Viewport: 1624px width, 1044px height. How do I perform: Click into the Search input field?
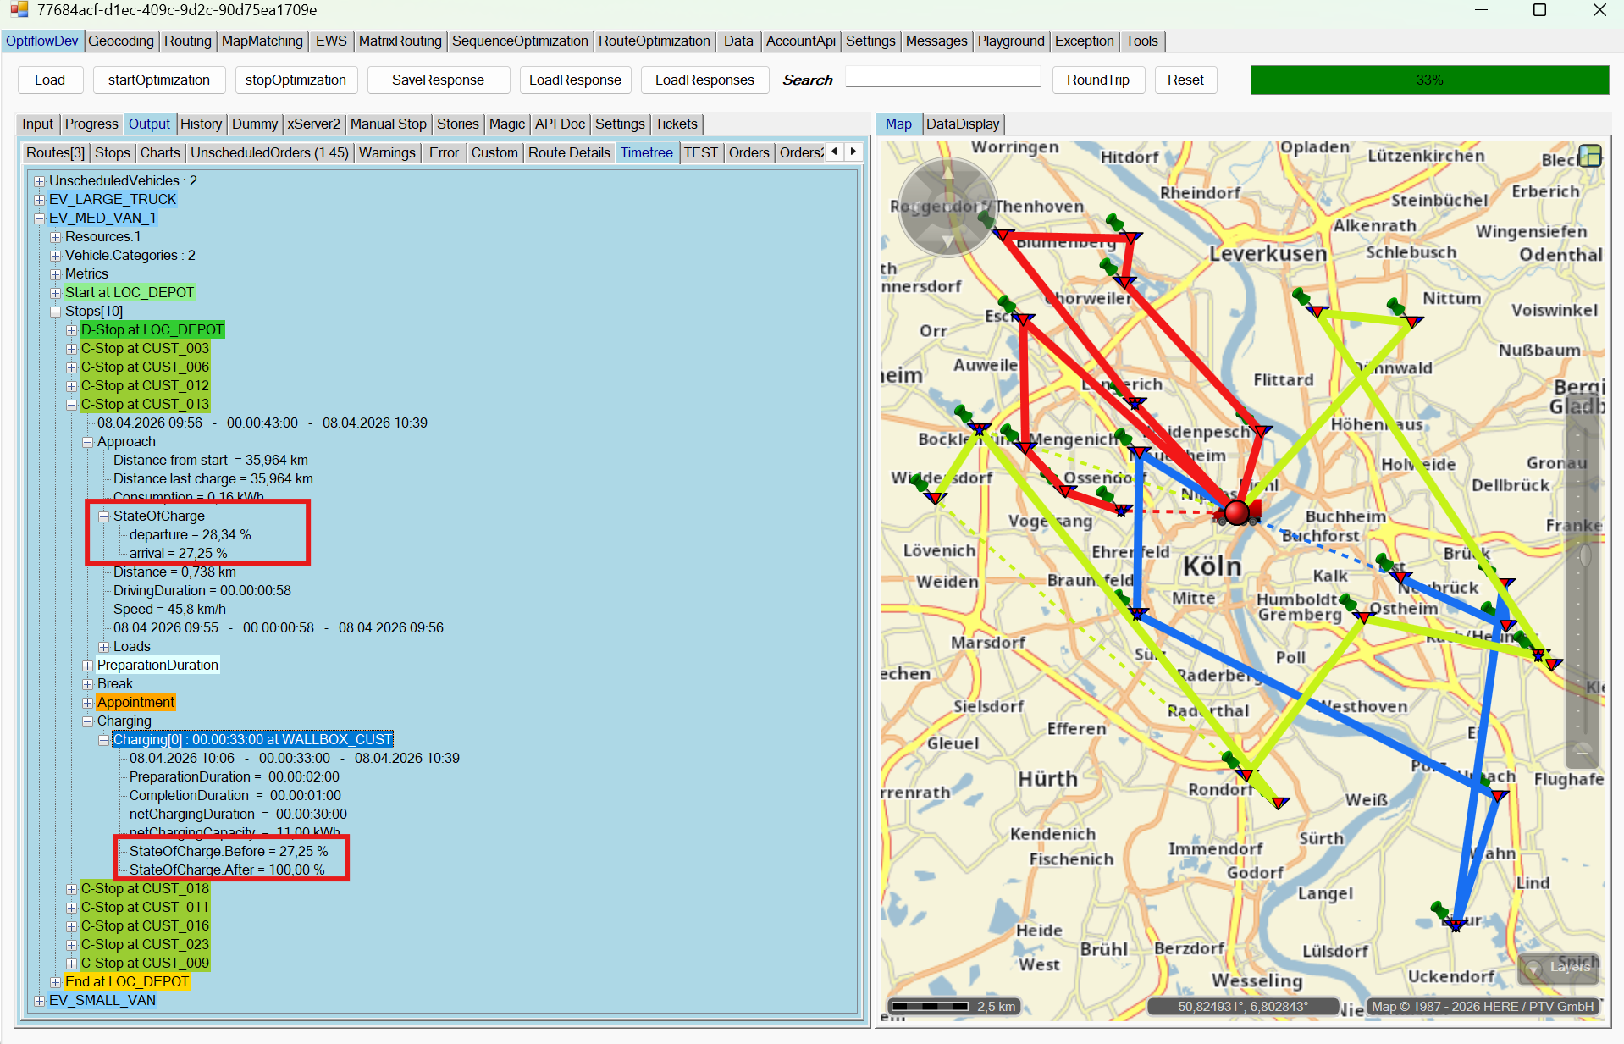click(942, 78)
